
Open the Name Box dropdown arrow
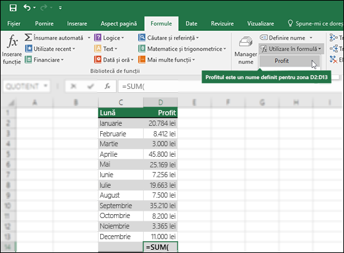coord(45,86)
